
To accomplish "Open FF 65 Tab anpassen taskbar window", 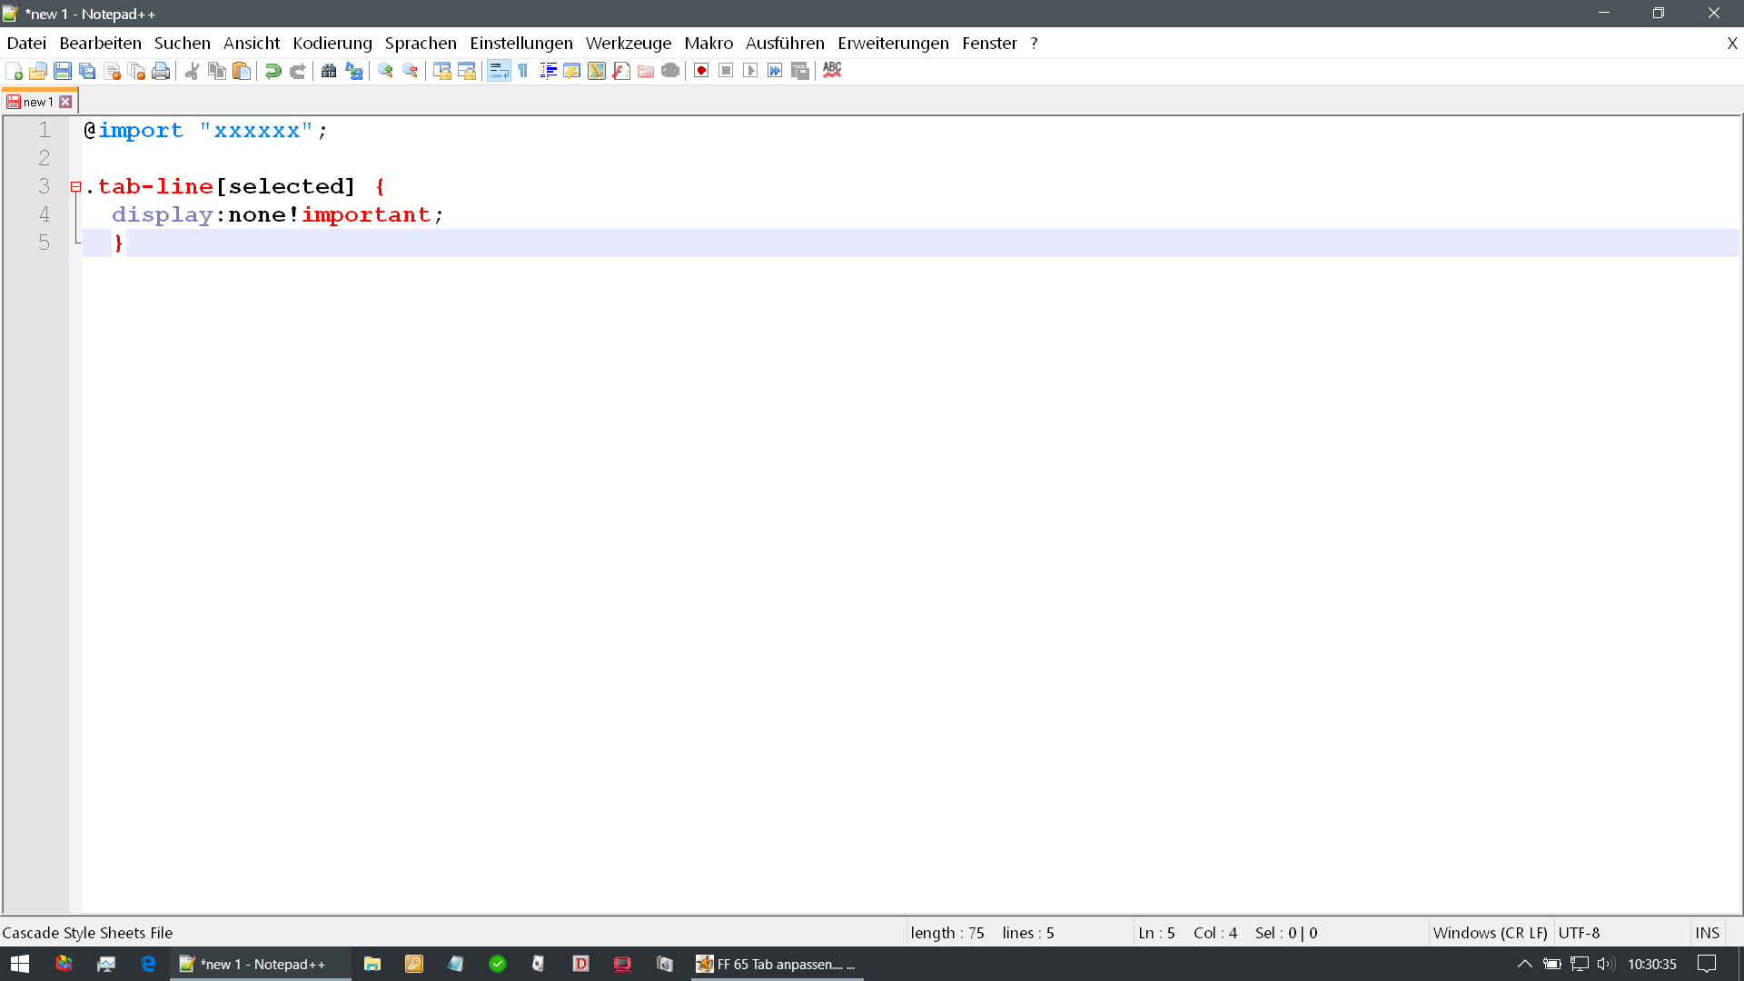I will [x=777, y=964].
